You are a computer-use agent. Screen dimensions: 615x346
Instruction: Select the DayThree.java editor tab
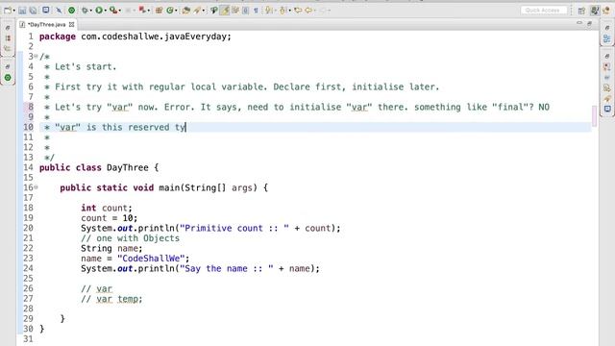pos(46,24)
